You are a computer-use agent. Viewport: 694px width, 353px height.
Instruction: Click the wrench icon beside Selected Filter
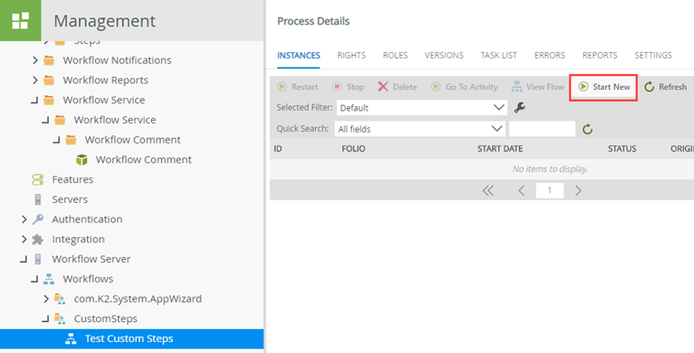520,108
